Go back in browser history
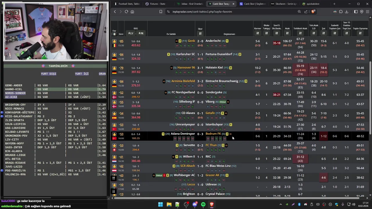This screenshot has height=209, width=372. [115, 12]
